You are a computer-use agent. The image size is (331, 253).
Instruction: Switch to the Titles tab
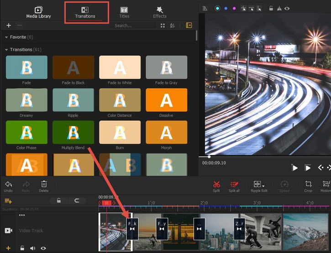124,12
